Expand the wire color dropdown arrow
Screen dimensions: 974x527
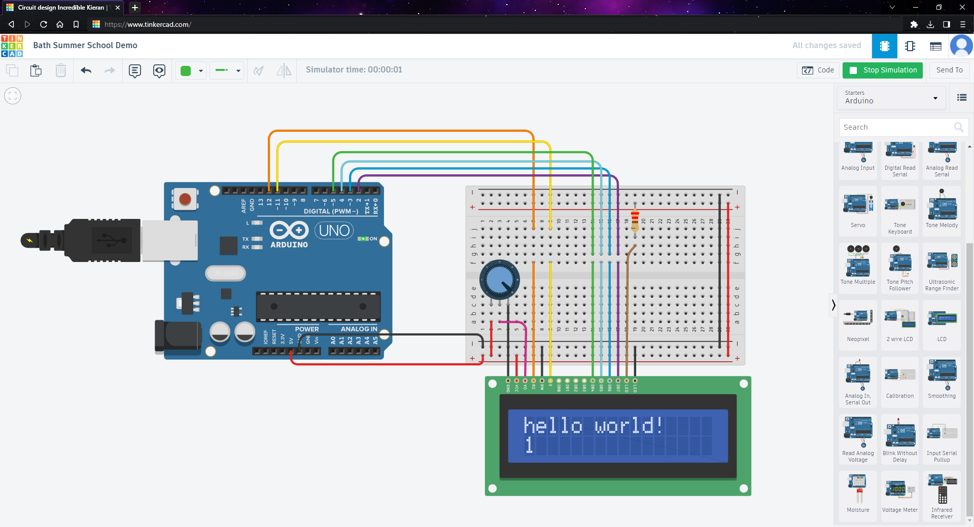pos(201,70)
